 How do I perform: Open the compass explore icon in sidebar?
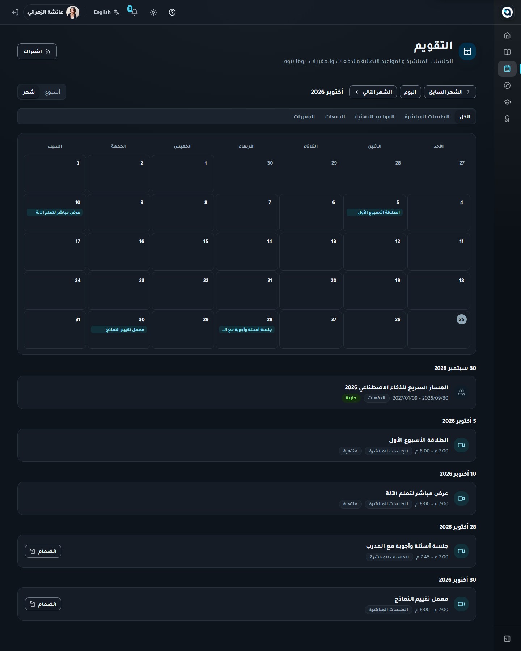(x=507, y=85)
